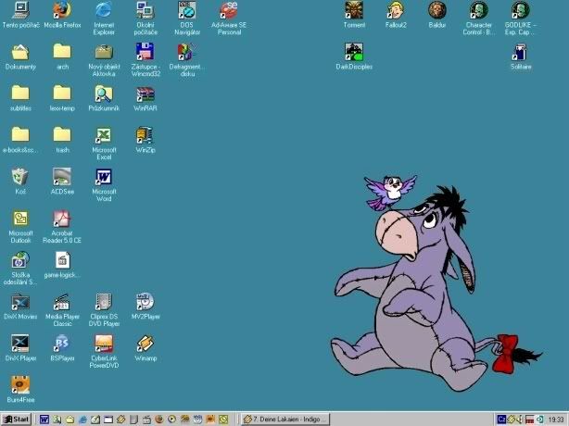Open Character Control shortcut
The image size is (569, 426).
(x=478, y=19)
